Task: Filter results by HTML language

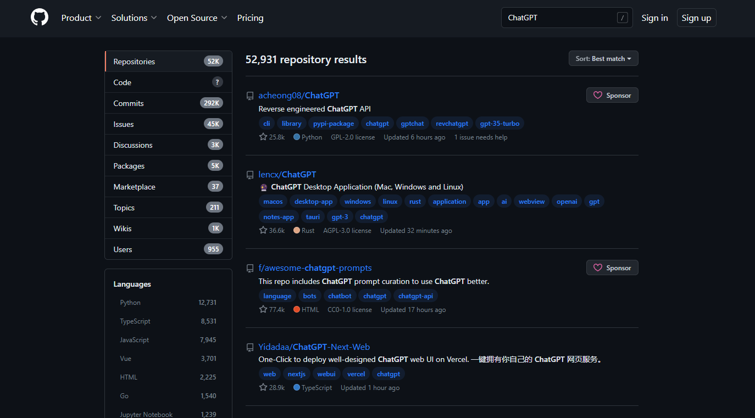Action: pyautogui.click(x=168, y=377)
